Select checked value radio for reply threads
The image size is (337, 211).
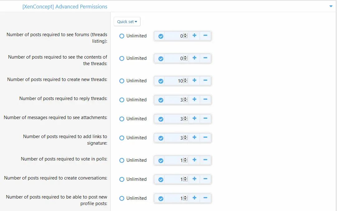(161, 100)
